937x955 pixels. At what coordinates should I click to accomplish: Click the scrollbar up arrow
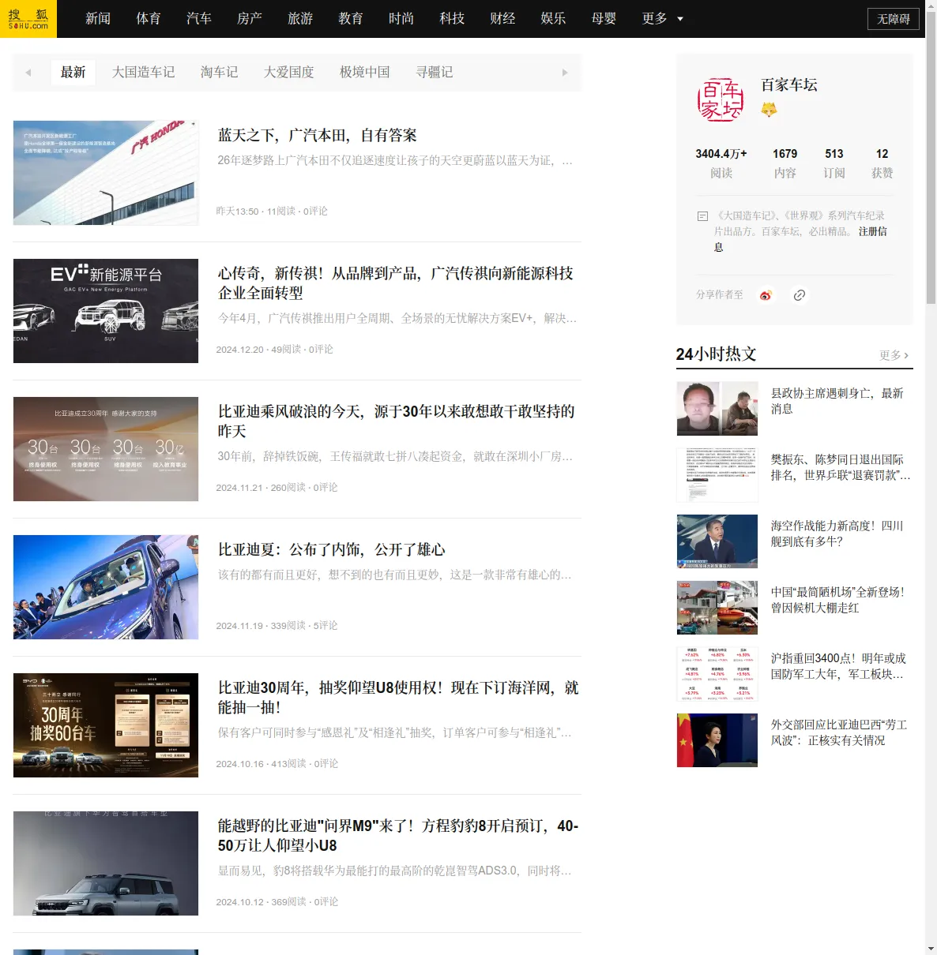pos(931,6)
